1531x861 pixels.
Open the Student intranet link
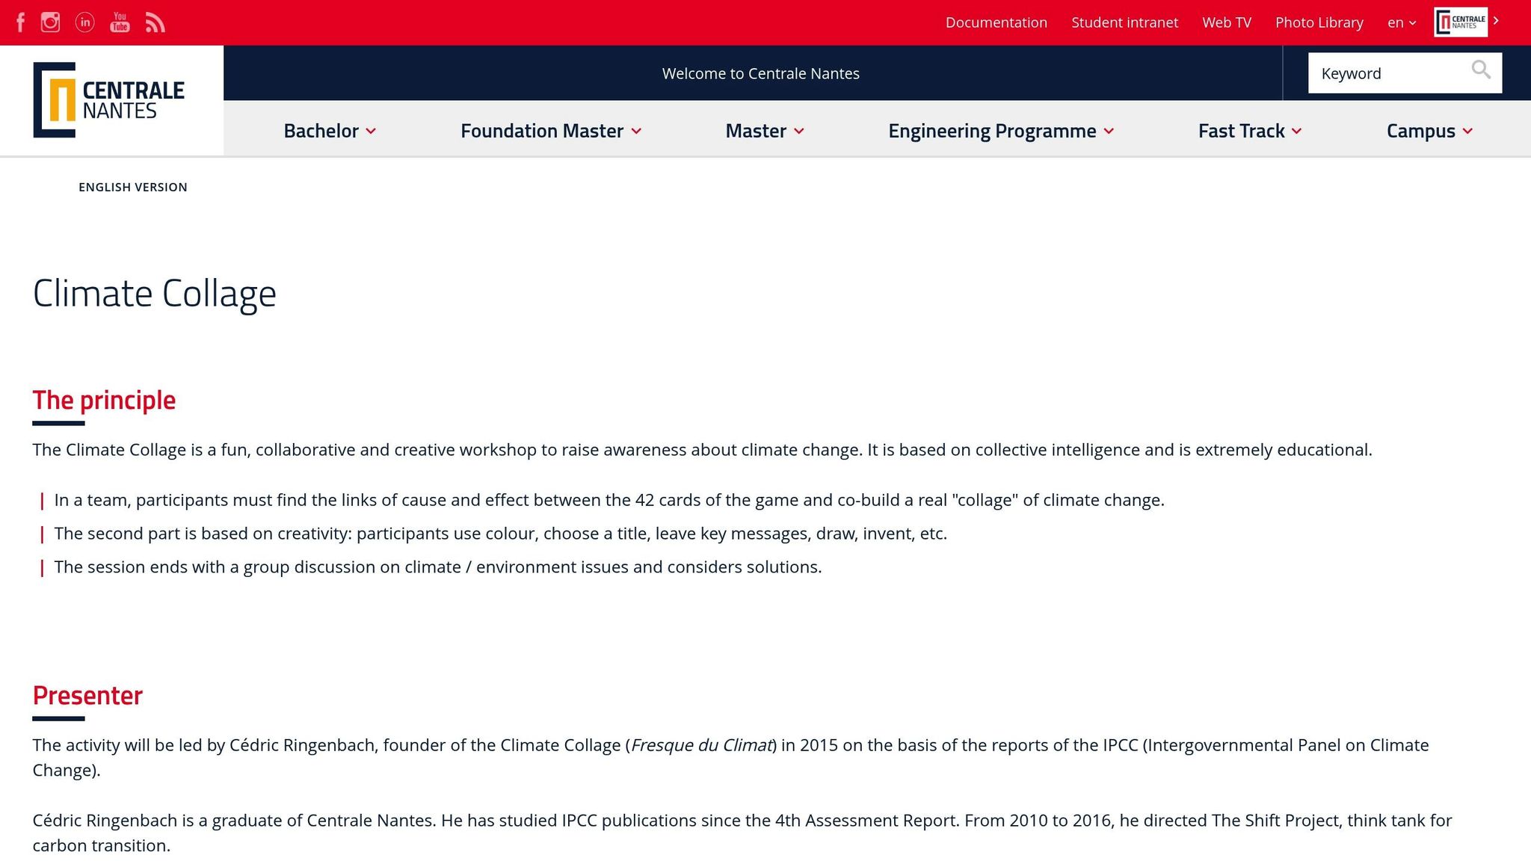pyautogui.click(x=1124, y=22)
